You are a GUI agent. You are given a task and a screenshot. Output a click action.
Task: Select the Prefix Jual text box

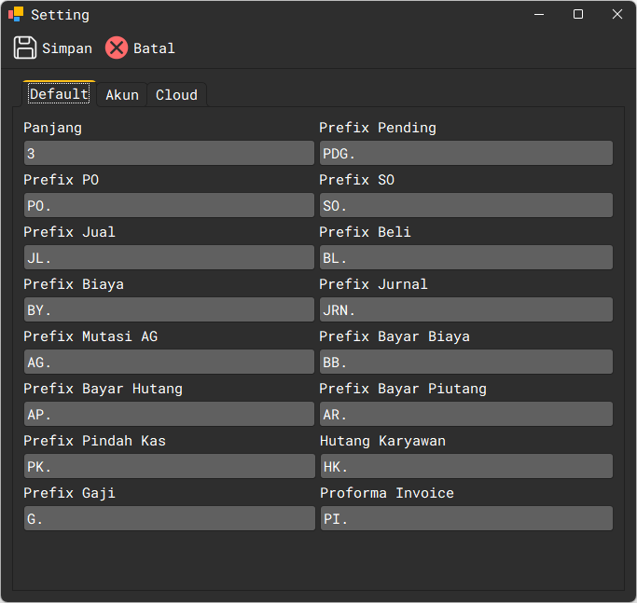[x=169, y=258]
